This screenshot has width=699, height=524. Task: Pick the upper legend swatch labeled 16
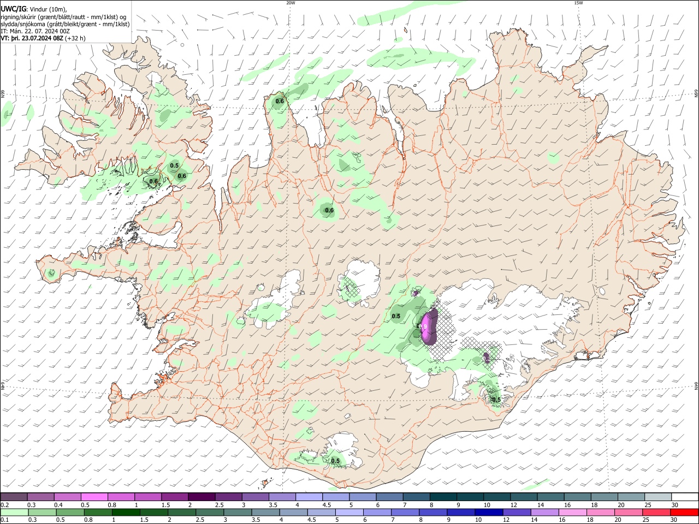tap(577, 497)
